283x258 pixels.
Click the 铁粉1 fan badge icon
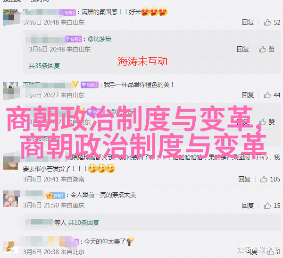(56, 196)
